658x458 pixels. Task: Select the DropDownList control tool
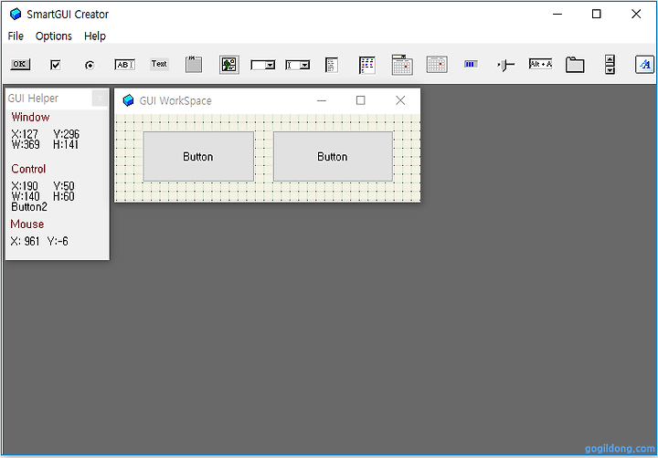(x=262, y=65)
